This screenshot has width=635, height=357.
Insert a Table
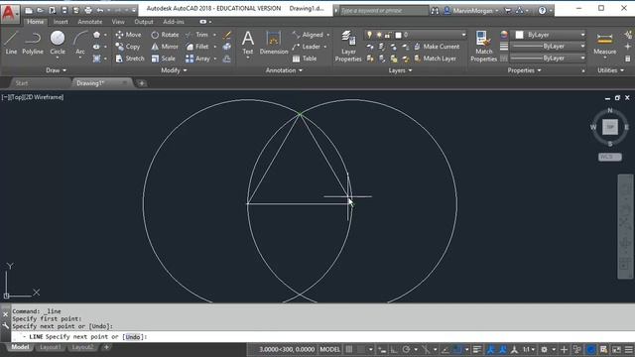(x=305, y=59)
